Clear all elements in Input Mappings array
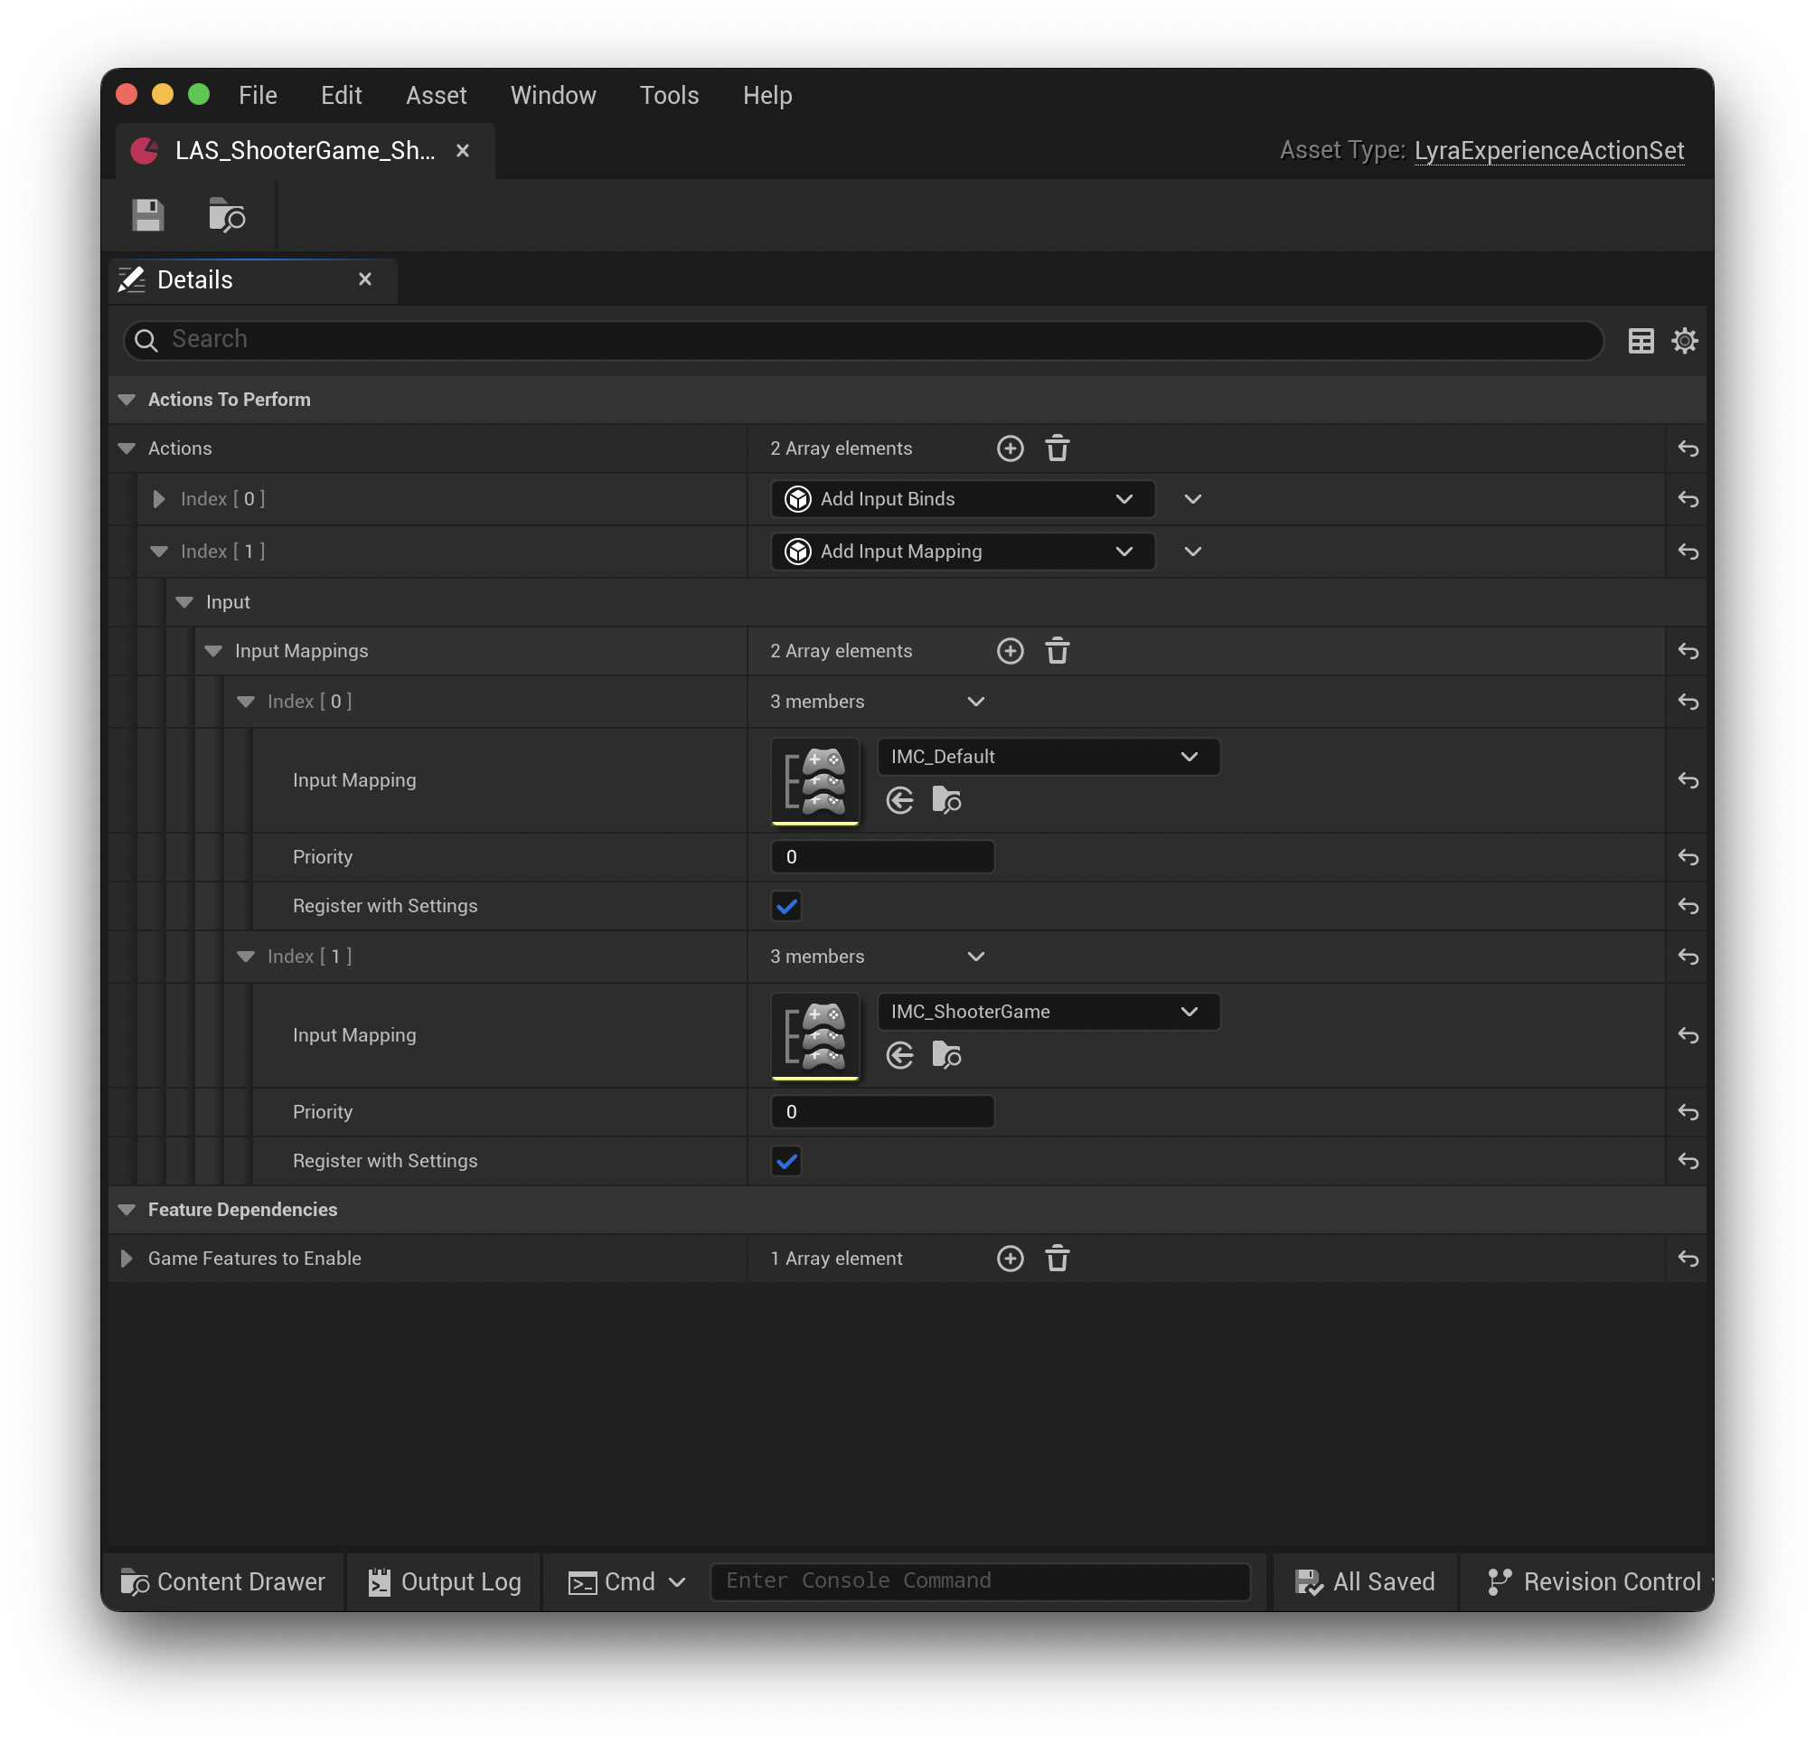This screenshot has width=1815, height=1745. click(x=1058, y=650)
